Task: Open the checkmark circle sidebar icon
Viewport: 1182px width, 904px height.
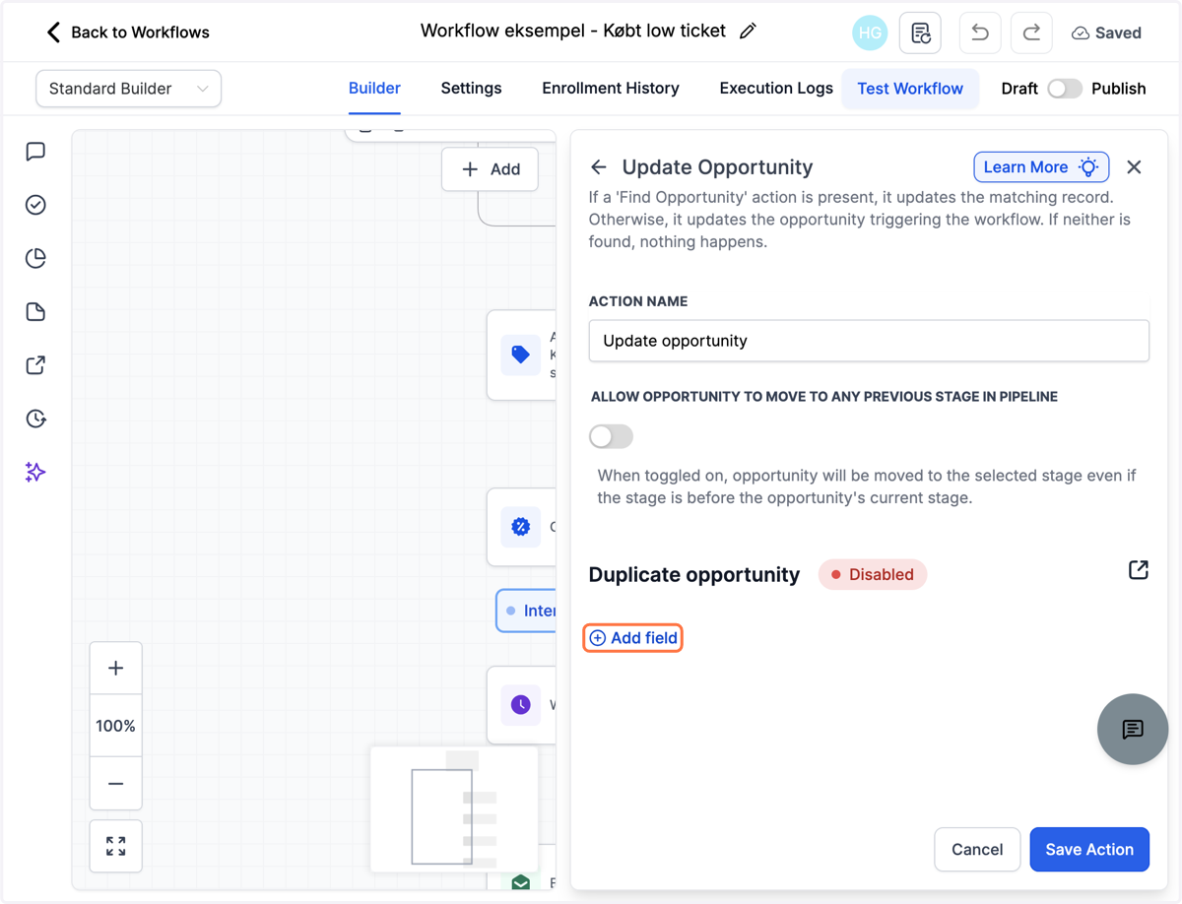Action: tap(35, 205)
